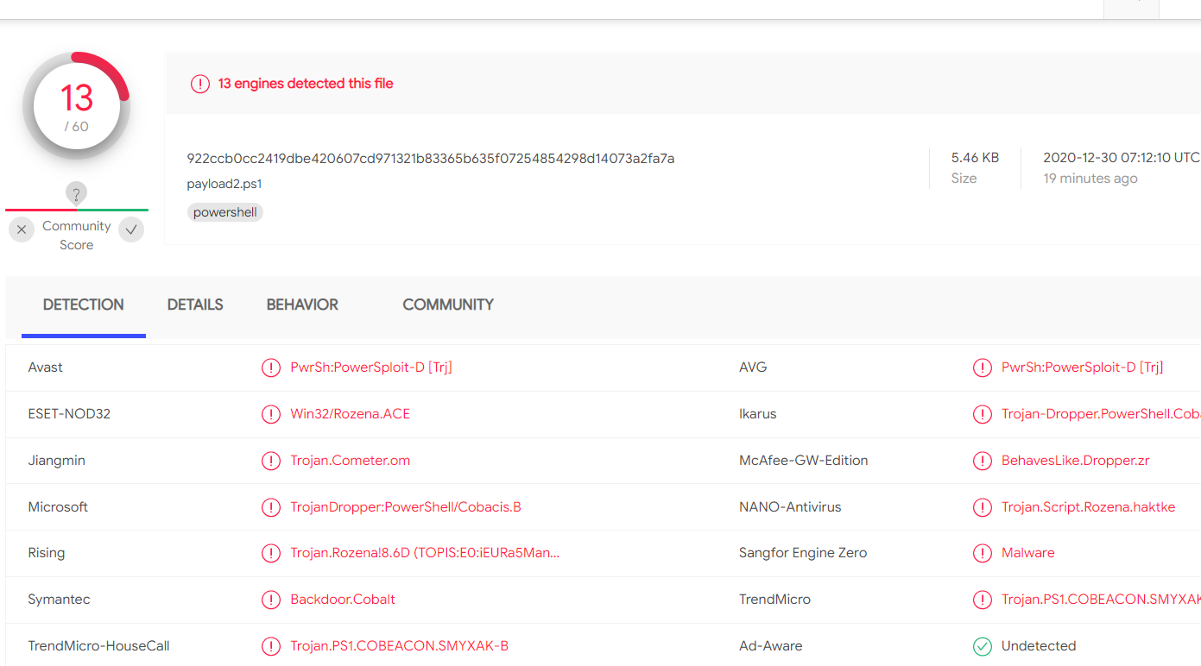
Task: Click TrendMicro's Trojan.PS1.COBEACON result
Action: [1101, 600]
